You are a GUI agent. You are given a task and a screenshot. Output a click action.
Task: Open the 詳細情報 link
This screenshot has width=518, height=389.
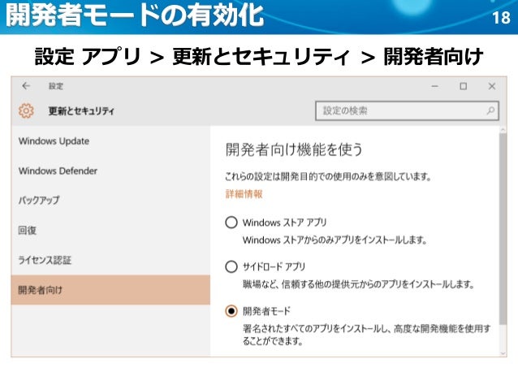[244, 193]
